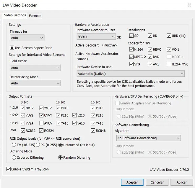The width and height of the screenshot is (195, 188).
Task: Open the Threads dropdown
Action: pos(27,38)
